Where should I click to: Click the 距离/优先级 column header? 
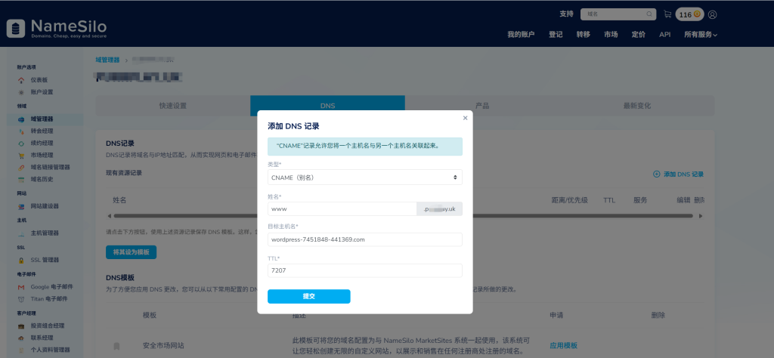coord(570,200)
